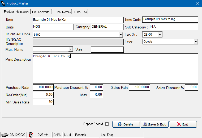Screen dimensions: 202x138
Task: Click the Purchase Rate field
Action: 43,87
